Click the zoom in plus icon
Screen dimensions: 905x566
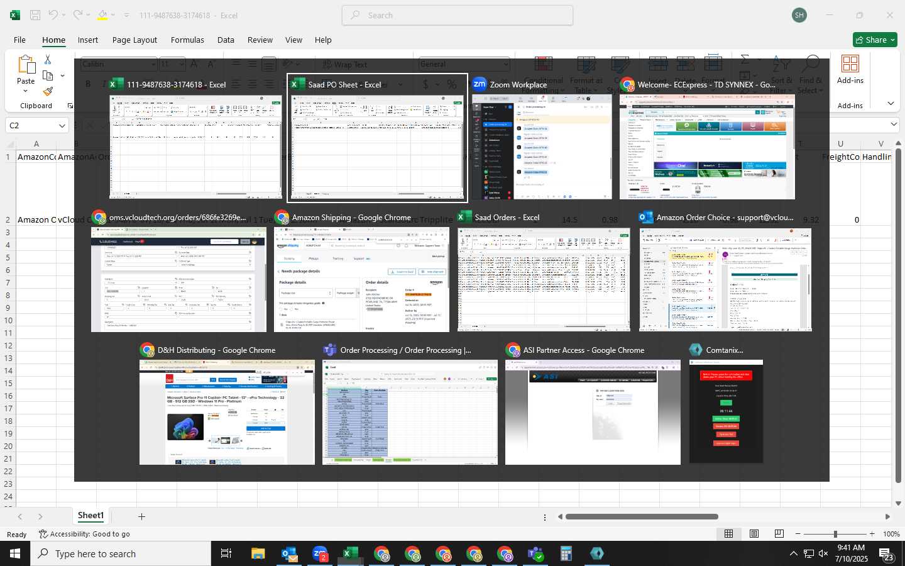872,534
